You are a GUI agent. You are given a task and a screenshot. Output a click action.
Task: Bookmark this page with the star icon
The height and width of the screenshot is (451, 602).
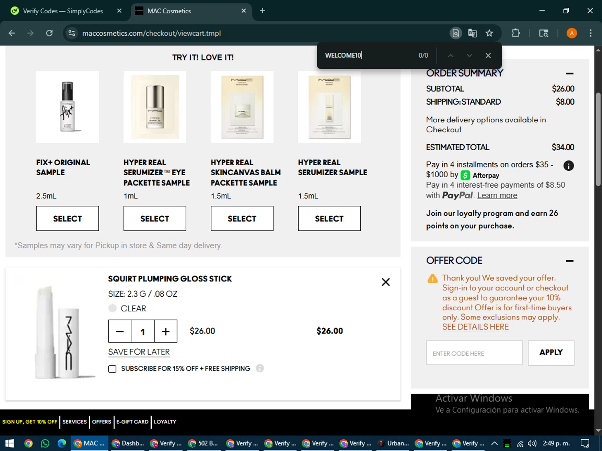[x=489, y=33]
